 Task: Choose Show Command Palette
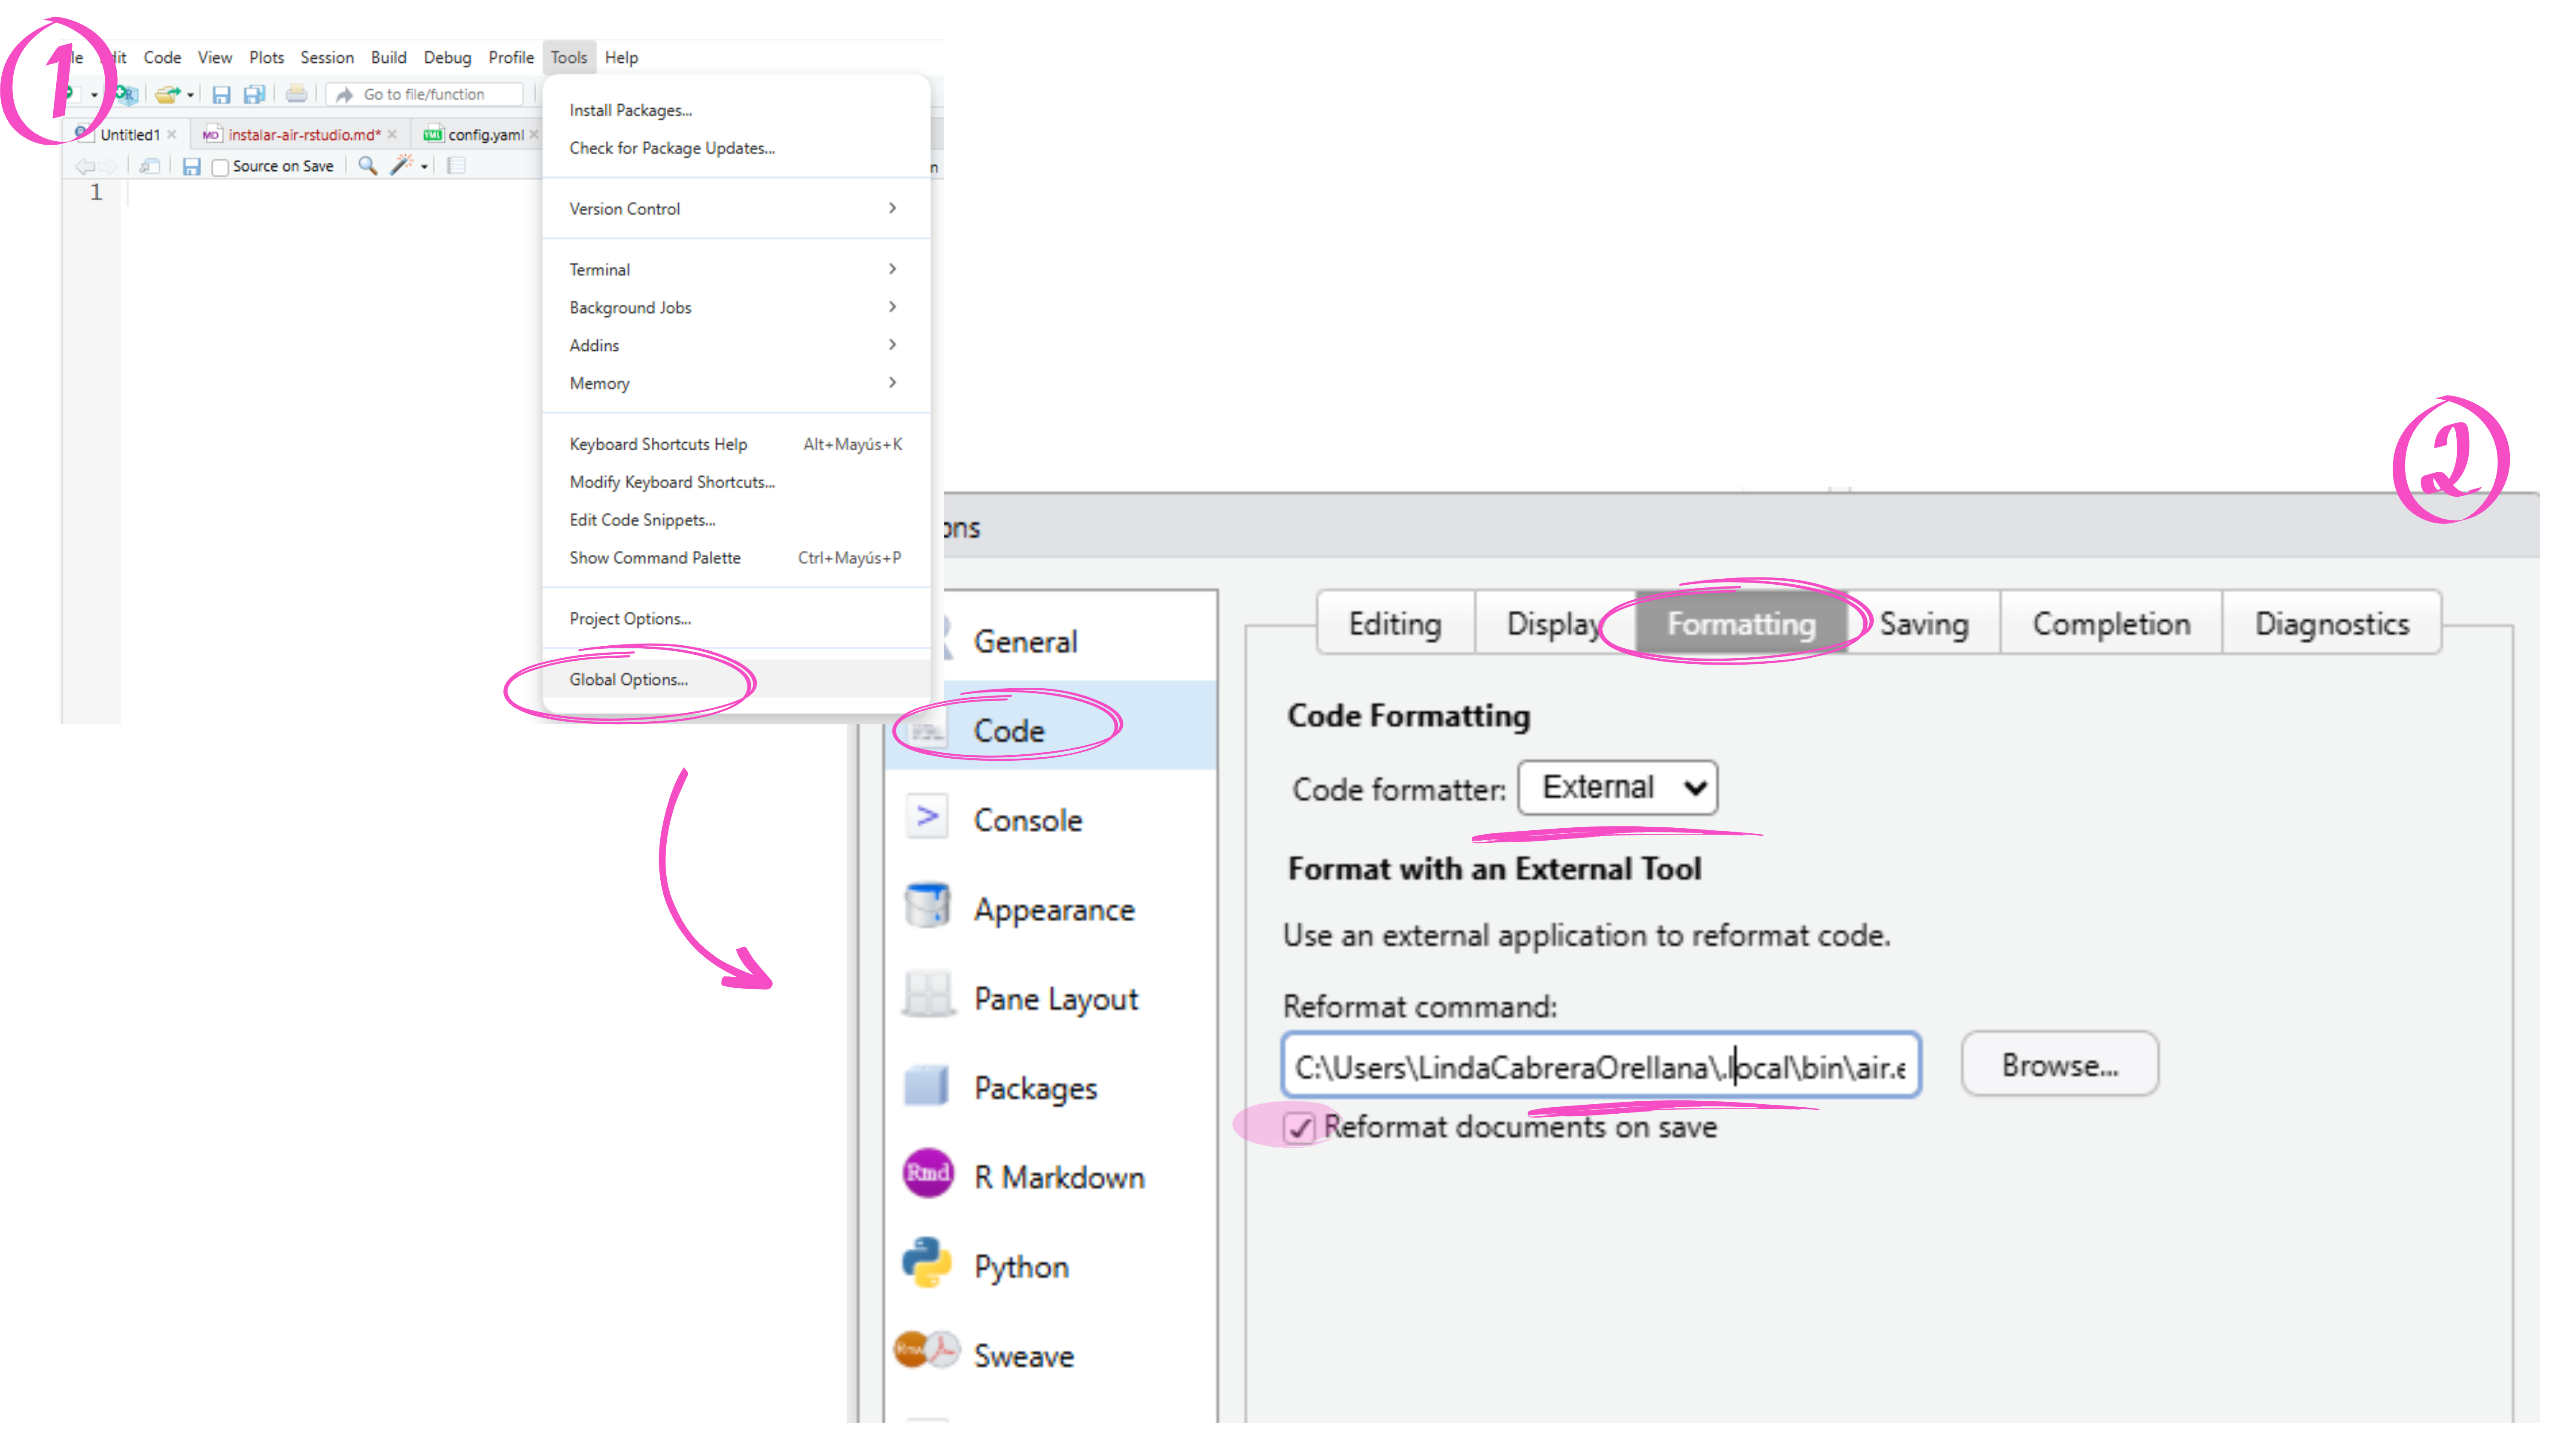pos(736,558)
